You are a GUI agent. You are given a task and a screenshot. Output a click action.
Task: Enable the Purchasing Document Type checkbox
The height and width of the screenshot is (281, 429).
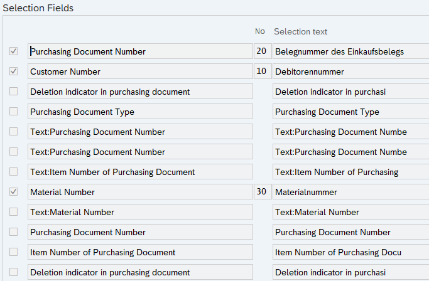(x=13, y=112)
